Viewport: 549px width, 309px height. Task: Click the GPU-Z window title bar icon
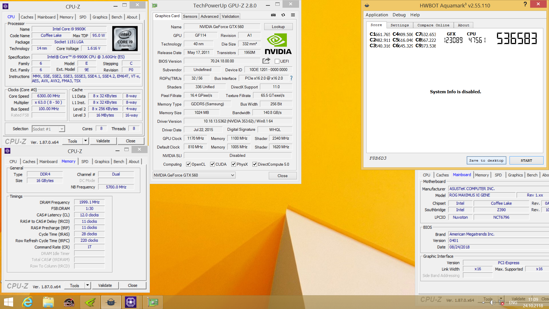pyautogui.click(x=155, y=5)
